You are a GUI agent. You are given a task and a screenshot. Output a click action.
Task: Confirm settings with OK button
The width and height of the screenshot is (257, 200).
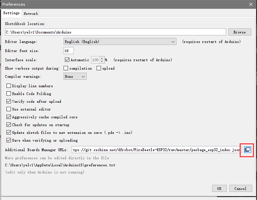[219, 188]
